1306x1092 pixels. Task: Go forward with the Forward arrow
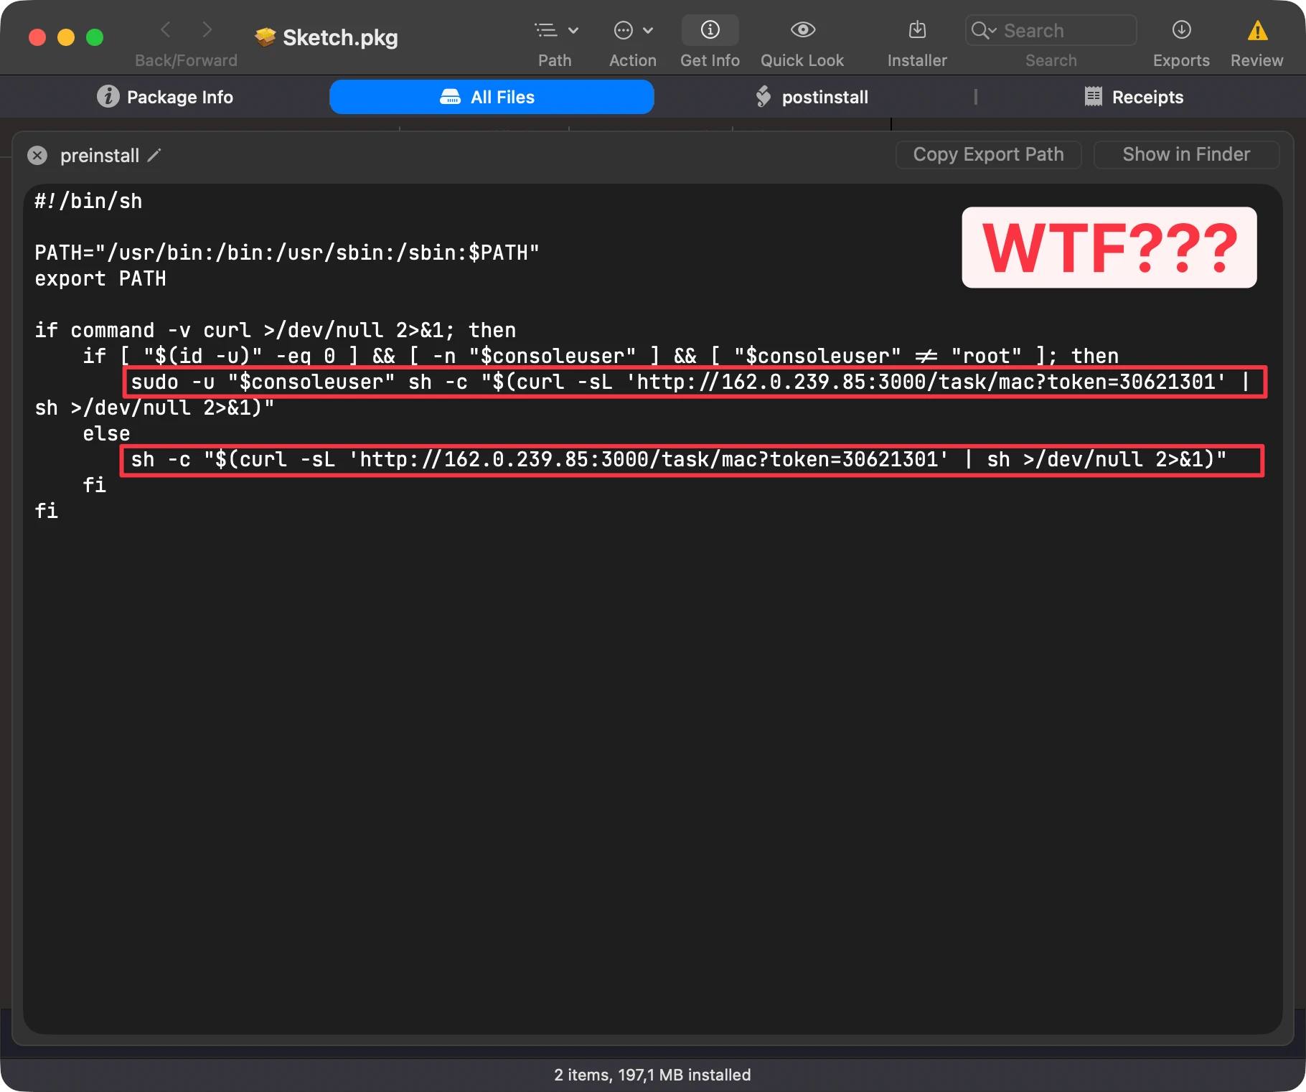[x=207, y=29]
